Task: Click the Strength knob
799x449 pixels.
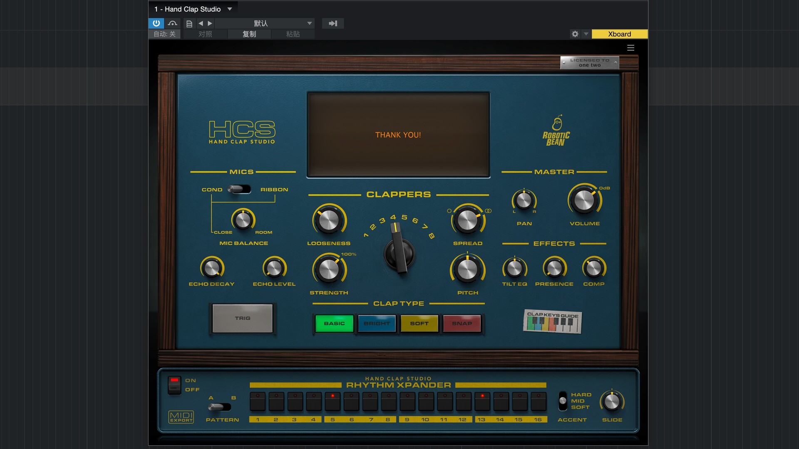Action: (329, 270)
